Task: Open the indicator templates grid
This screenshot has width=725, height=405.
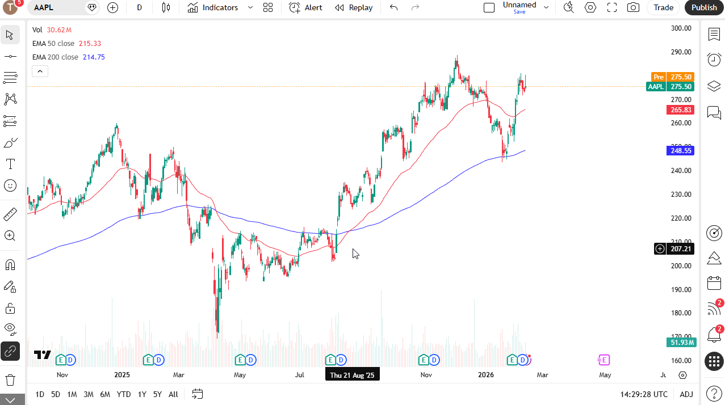Action: coord(268,7)
